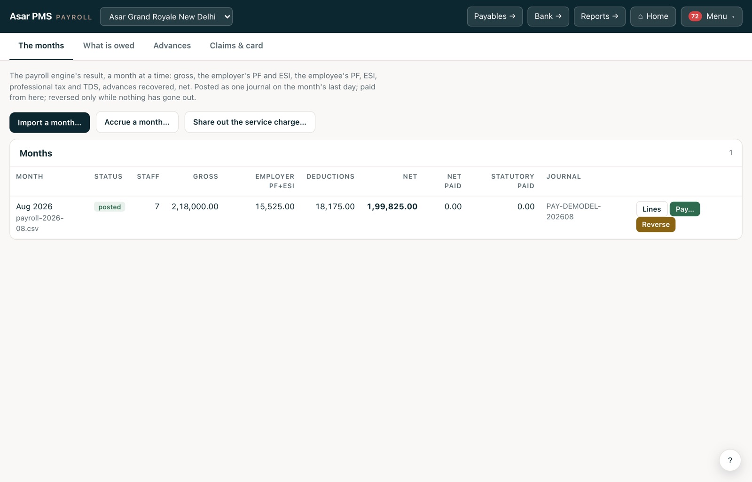This screenshot has width=752, height=482.
Task: Click the deductions value 18,175.00
Action: 335,206
